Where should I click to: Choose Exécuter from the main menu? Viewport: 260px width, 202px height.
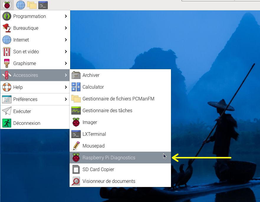(x=35, y=111)
